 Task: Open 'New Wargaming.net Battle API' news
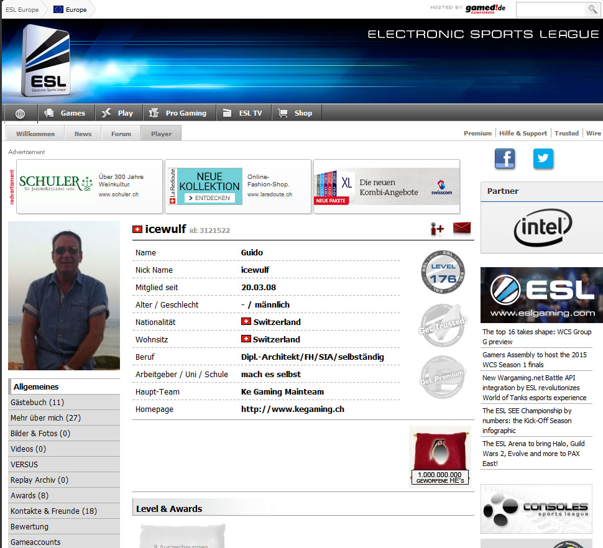click(535, 388)
